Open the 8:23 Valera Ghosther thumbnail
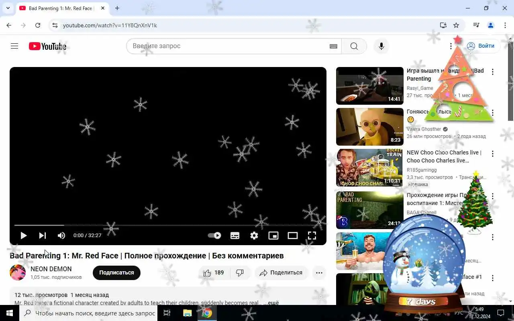This screenshot has width=514, height=321. pyautogui.click(x=370, y=127)
